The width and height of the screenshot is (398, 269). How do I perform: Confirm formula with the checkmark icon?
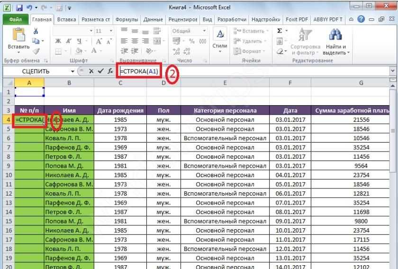(x=100, y=71)
